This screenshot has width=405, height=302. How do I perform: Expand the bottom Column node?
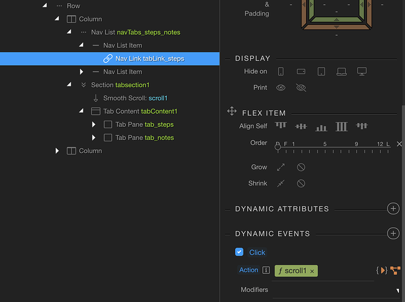[x=57, y=151]
